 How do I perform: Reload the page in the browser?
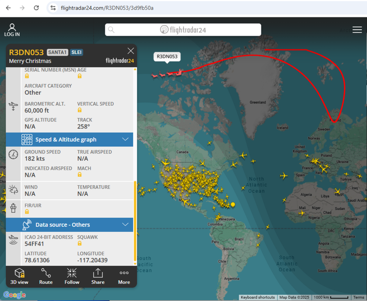pos(36,8)
